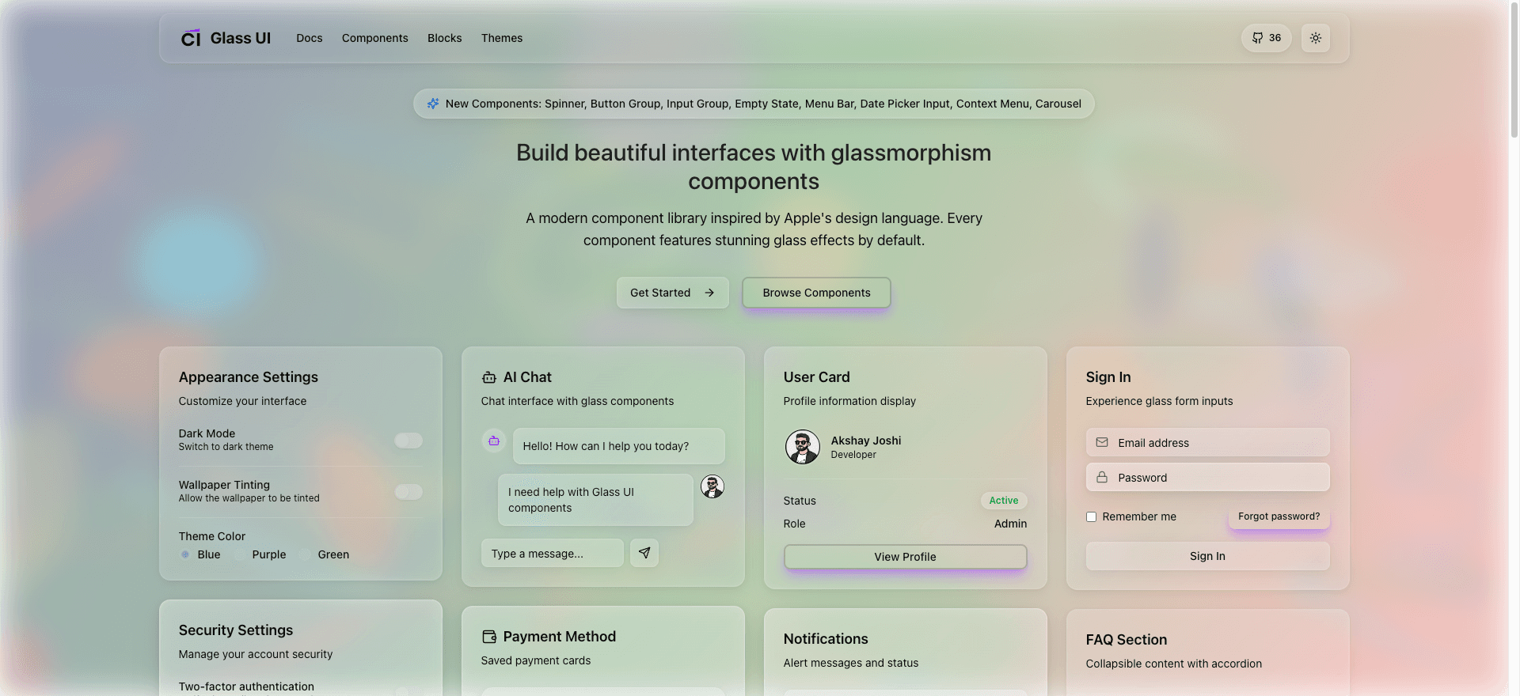Click the Get Started button
The height and width of the screenshot is (696, 1520).
(673, 293)
